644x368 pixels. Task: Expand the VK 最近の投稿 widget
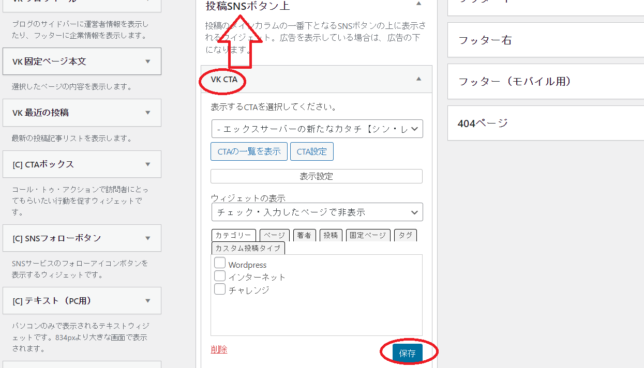pos(148,113)
